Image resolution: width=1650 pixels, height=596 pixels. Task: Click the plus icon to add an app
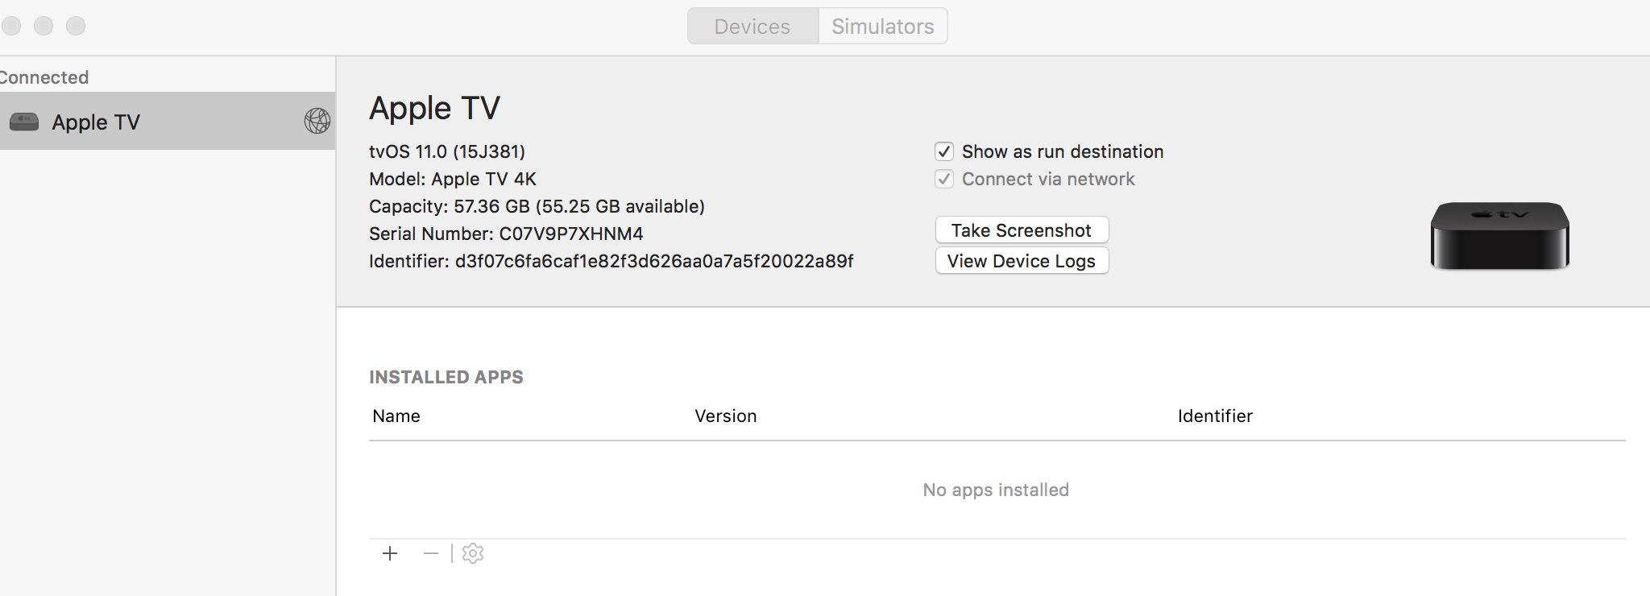click(390, 553)
